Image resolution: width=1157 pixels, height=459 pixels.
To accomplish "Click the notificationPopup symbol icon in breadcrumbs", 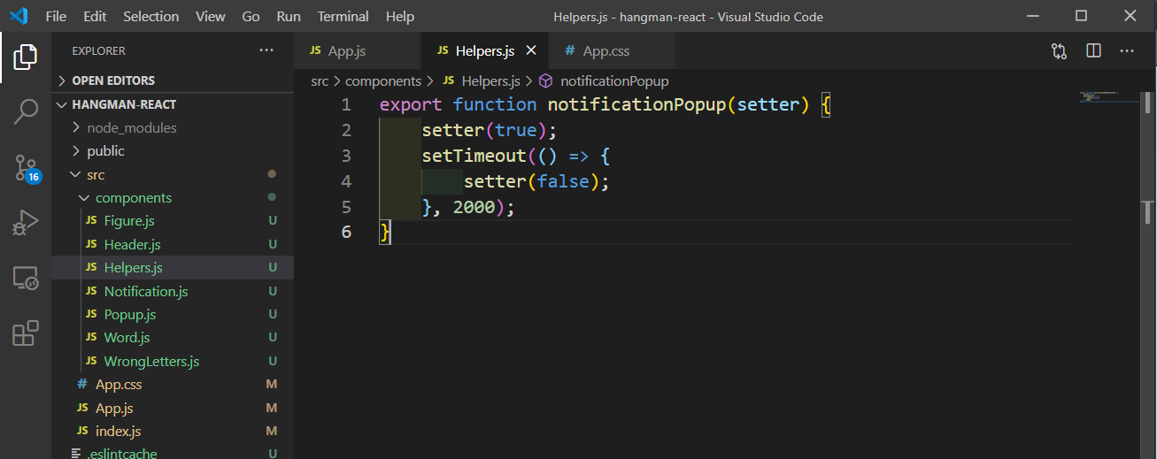I will (546, 80).
